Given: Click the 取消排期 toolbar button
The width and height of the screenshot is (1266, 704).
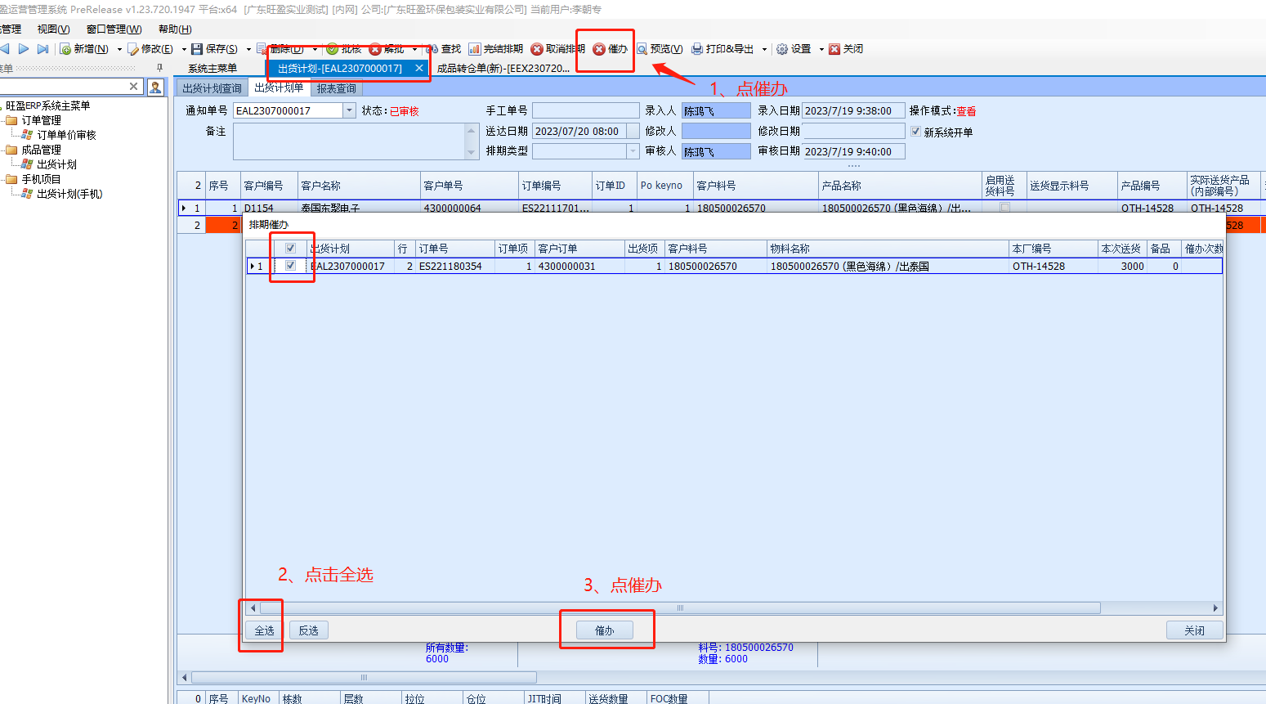Looking at the screenshot, I should (558, 49).
